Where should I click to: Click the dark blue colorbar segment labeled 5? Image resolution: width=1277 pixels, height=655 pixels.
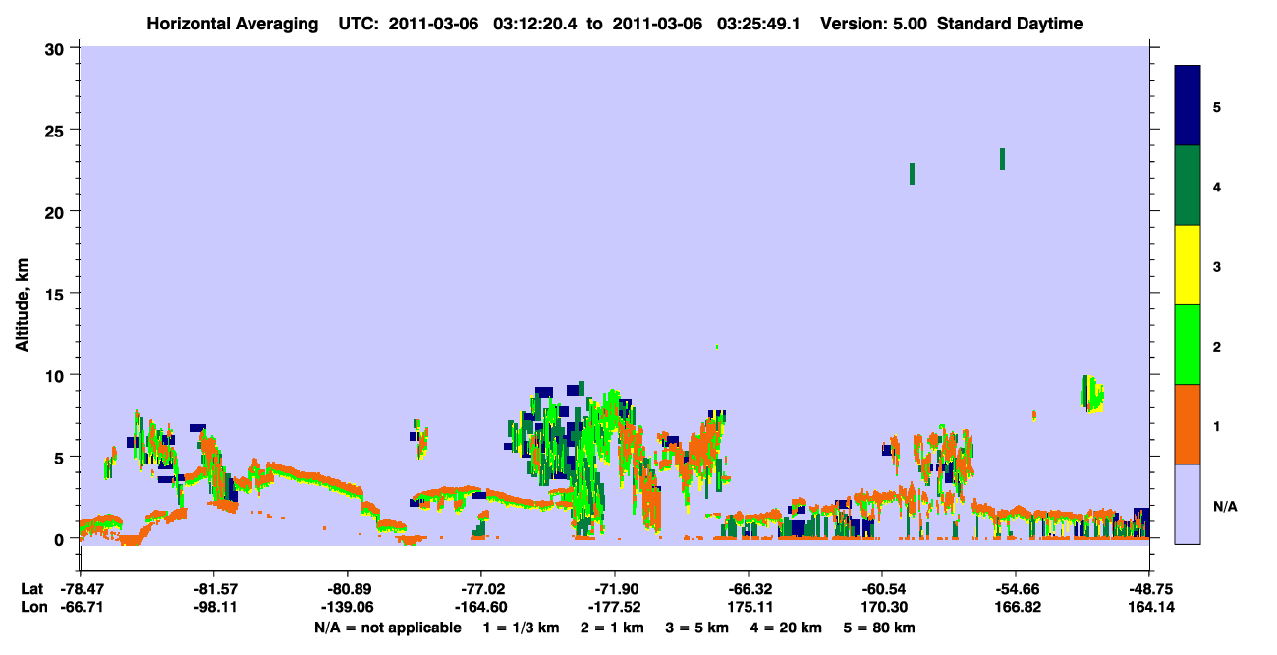point(1188,105)
